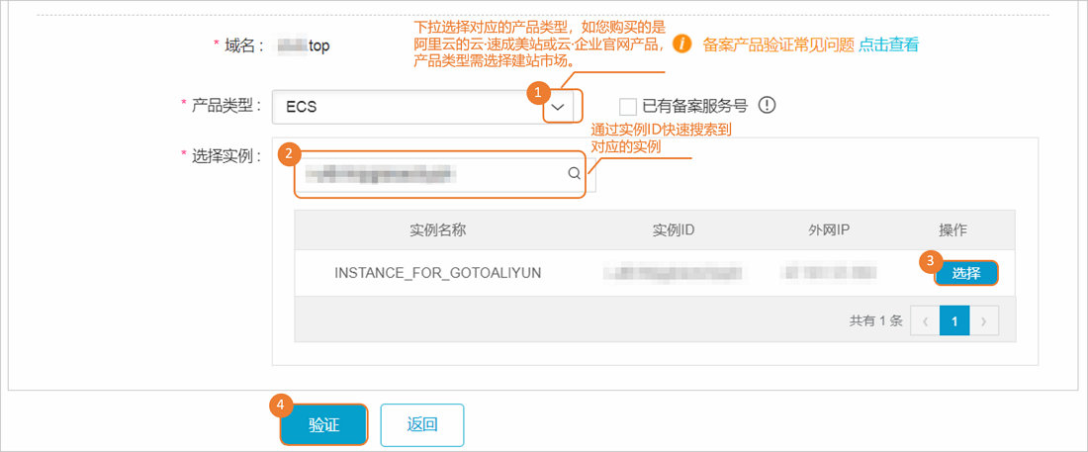Select the INSTANCE_FOR_GOTOALIYUN instance name
The height and width of the screenshot is (452, 1088).
coord(437,272)
